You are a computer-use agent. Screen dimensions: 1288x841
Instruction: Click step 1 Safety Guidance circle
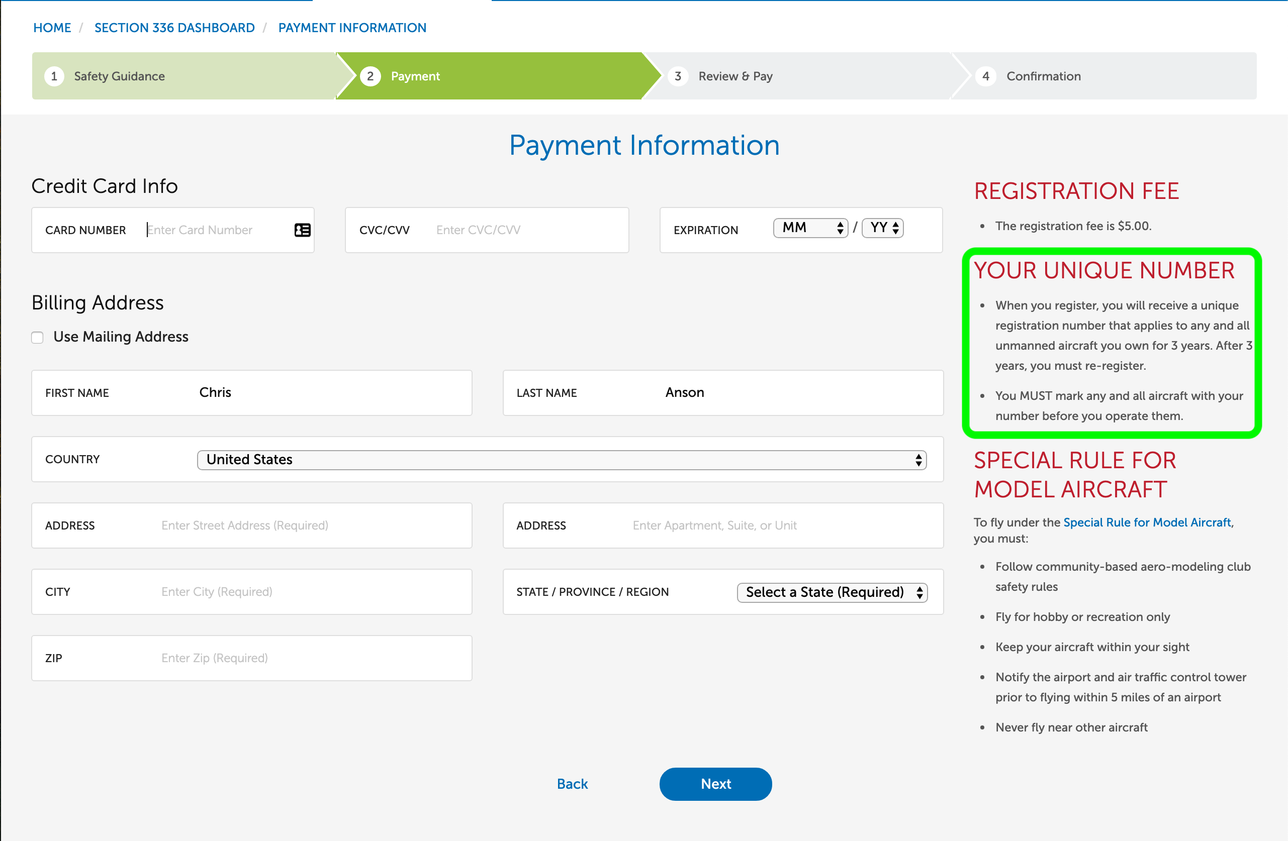pyautogui.click(x=54, y=76)
